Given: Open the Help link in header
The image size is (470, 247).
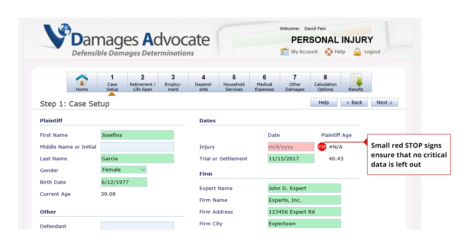Looking at the screenshot, I should [x=340, y=52].
